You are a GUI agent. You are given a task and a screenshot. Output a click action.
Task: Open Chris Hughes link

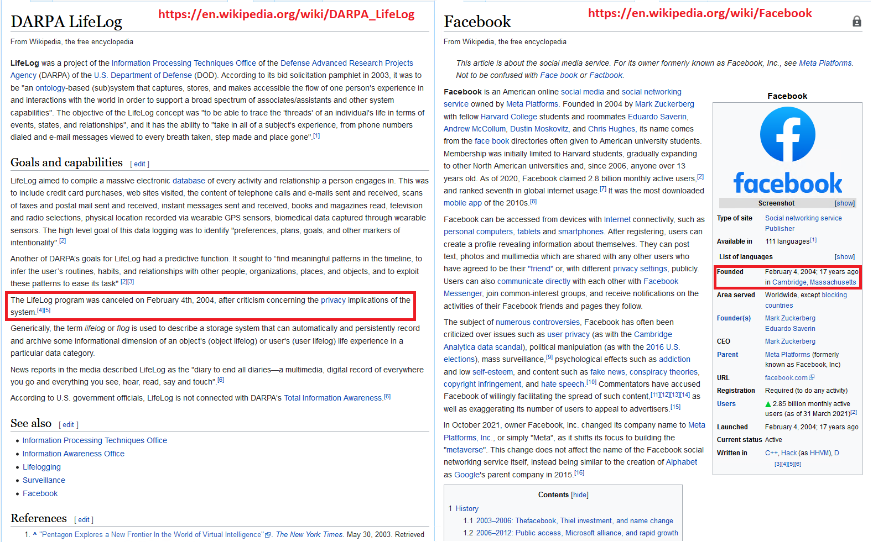click(611, 129)
